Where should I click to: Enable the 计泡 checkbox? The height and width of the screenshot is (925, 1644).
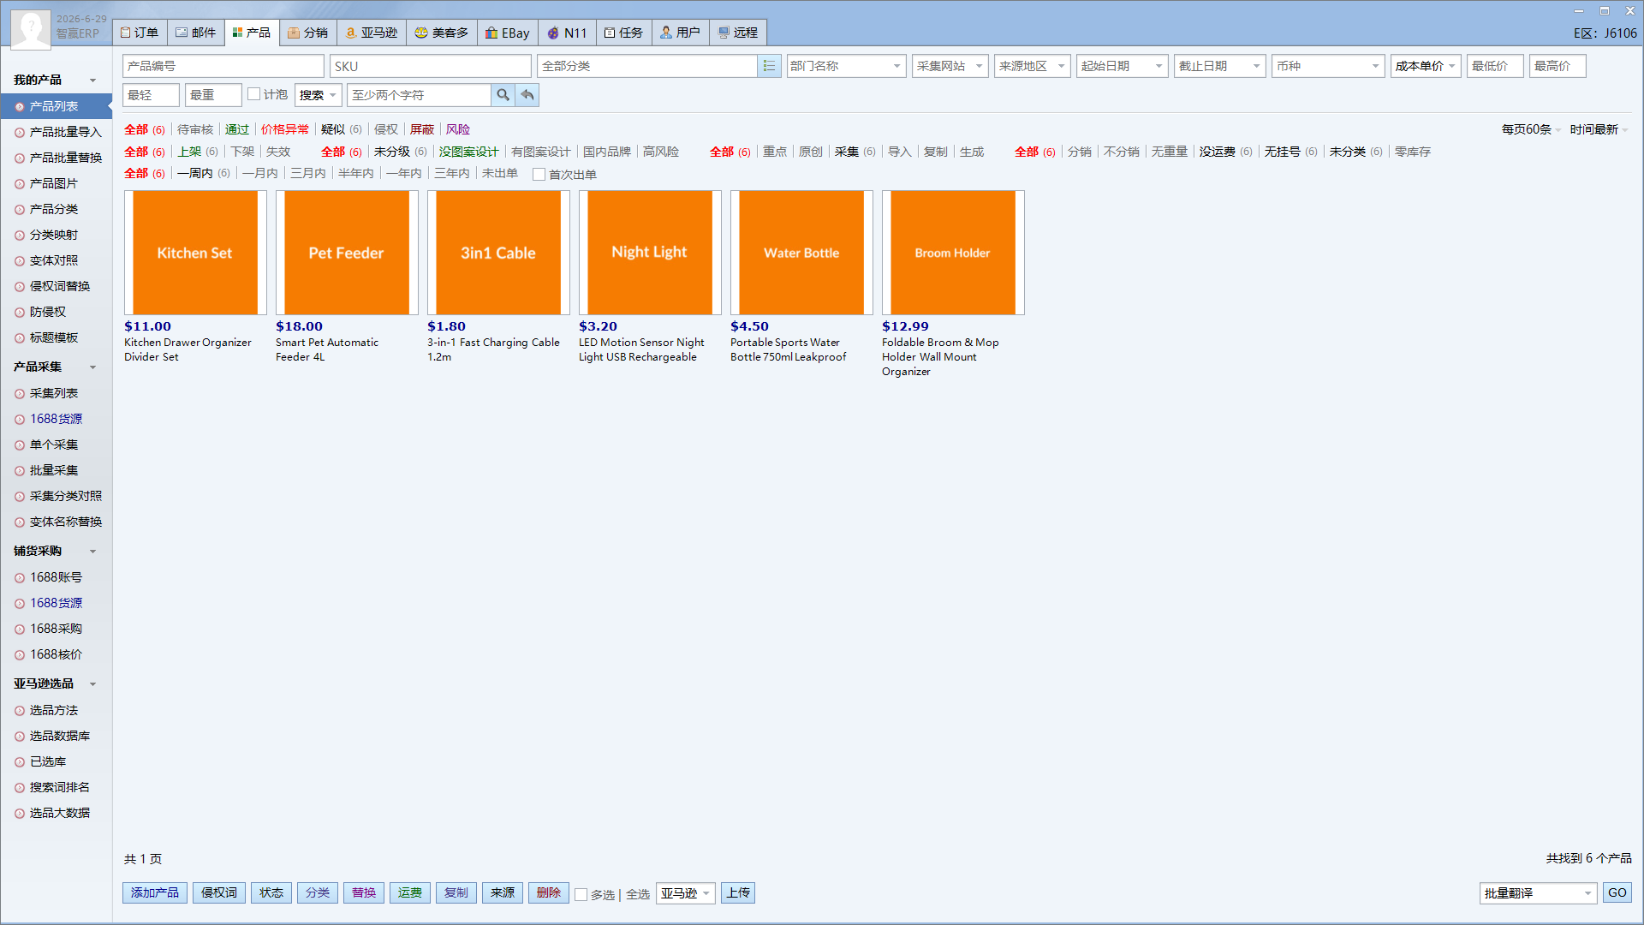(x=253, y=94)
